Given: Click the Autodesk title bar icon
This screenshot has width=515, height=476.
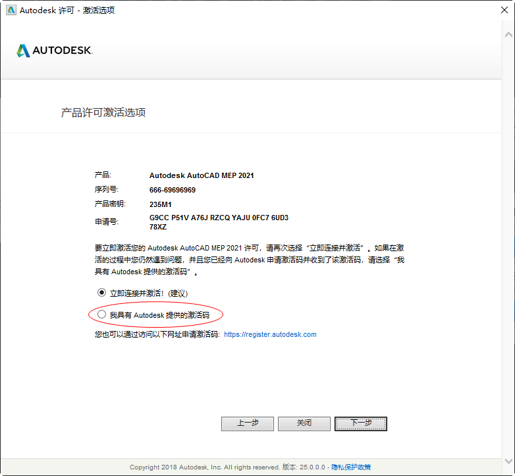Looking at the screenshot, I should click(11, 10).
